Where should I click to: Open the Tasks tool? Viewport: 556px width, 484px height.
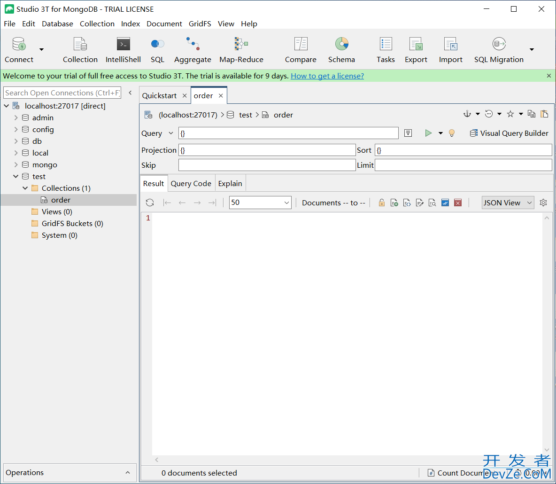(x=386, y=50)
